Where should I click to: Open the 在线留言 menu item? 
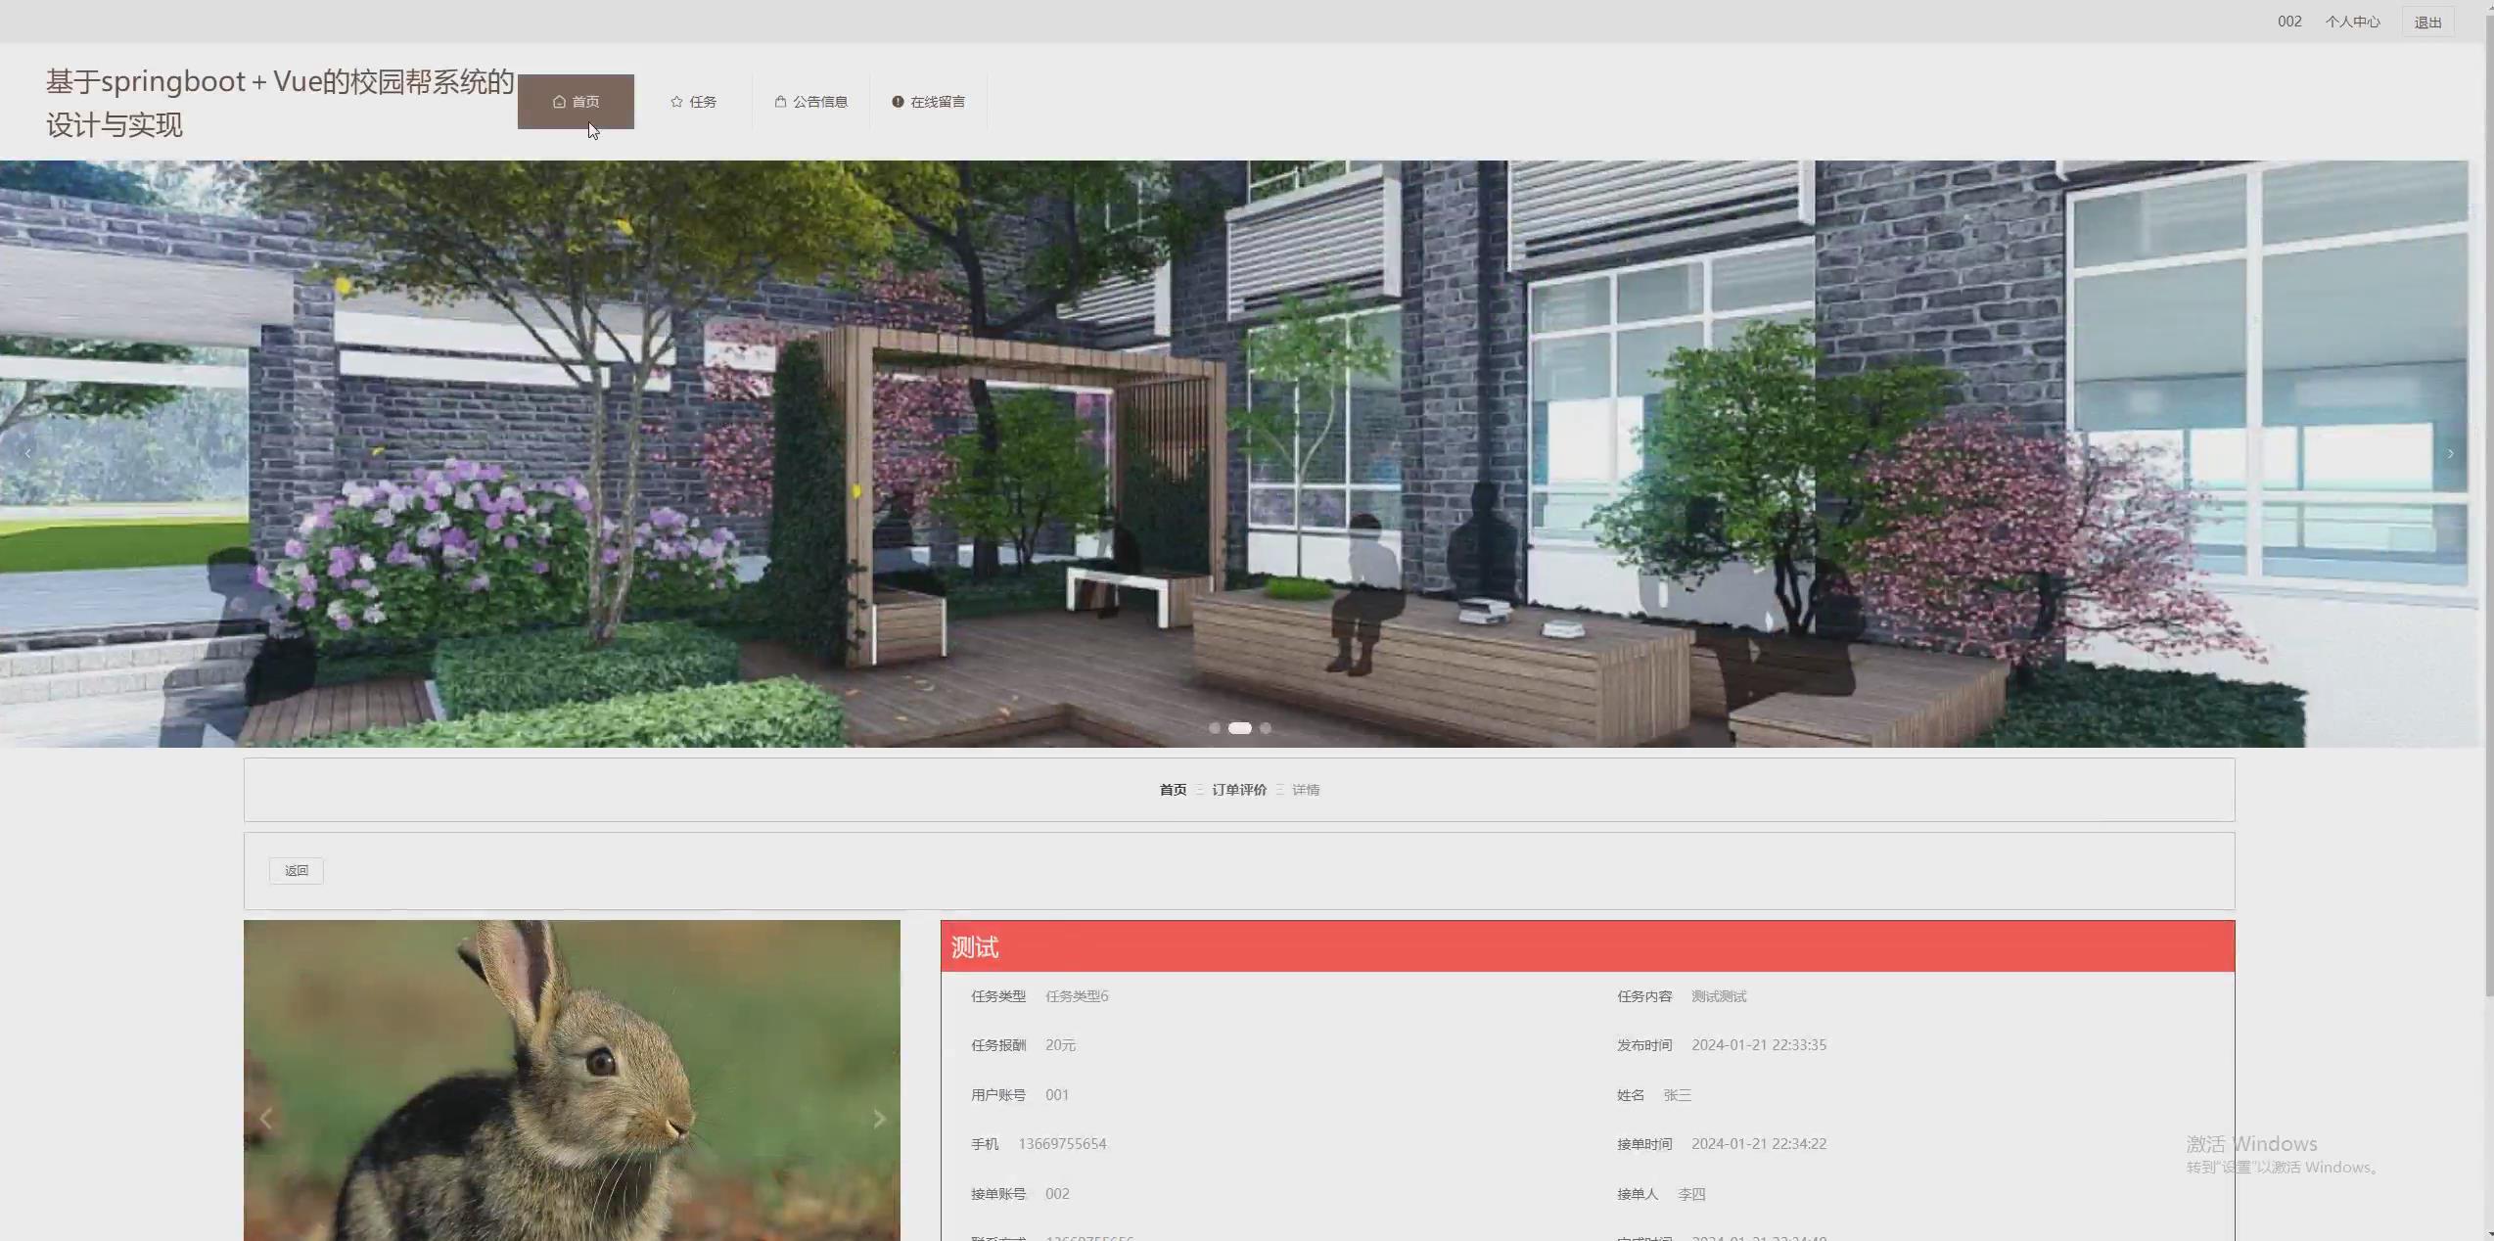pyautogui.click(x=937, y=102)
